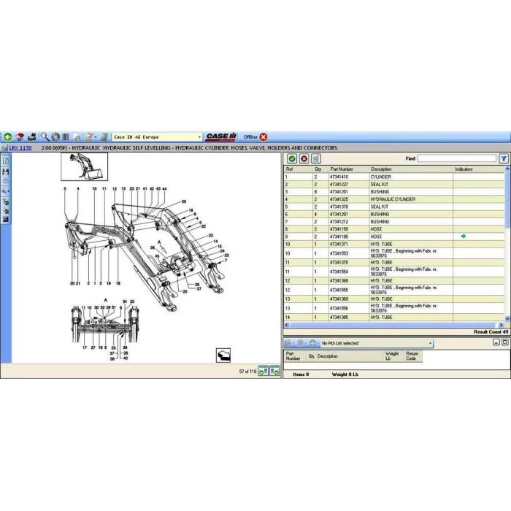511x511 pixels.
Task: Click the return arrow icon in diagram
Action: [x=223, y=356]
